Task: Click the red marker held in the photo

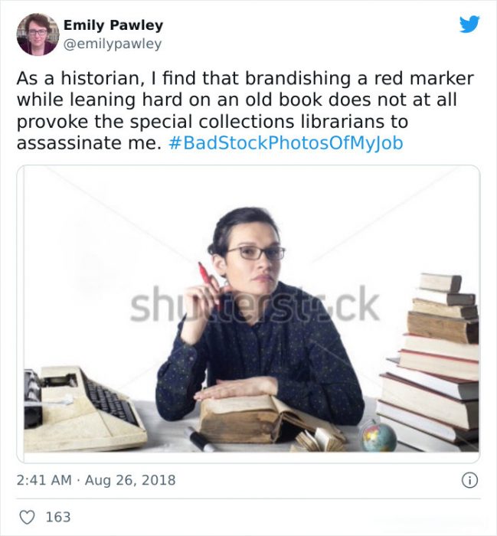Action: (207, 280)
